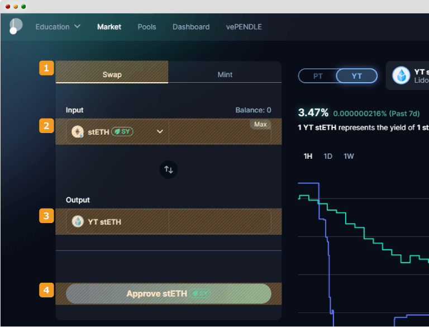
Task: Click the YT stETH output token icon
Action: [78, 221]
